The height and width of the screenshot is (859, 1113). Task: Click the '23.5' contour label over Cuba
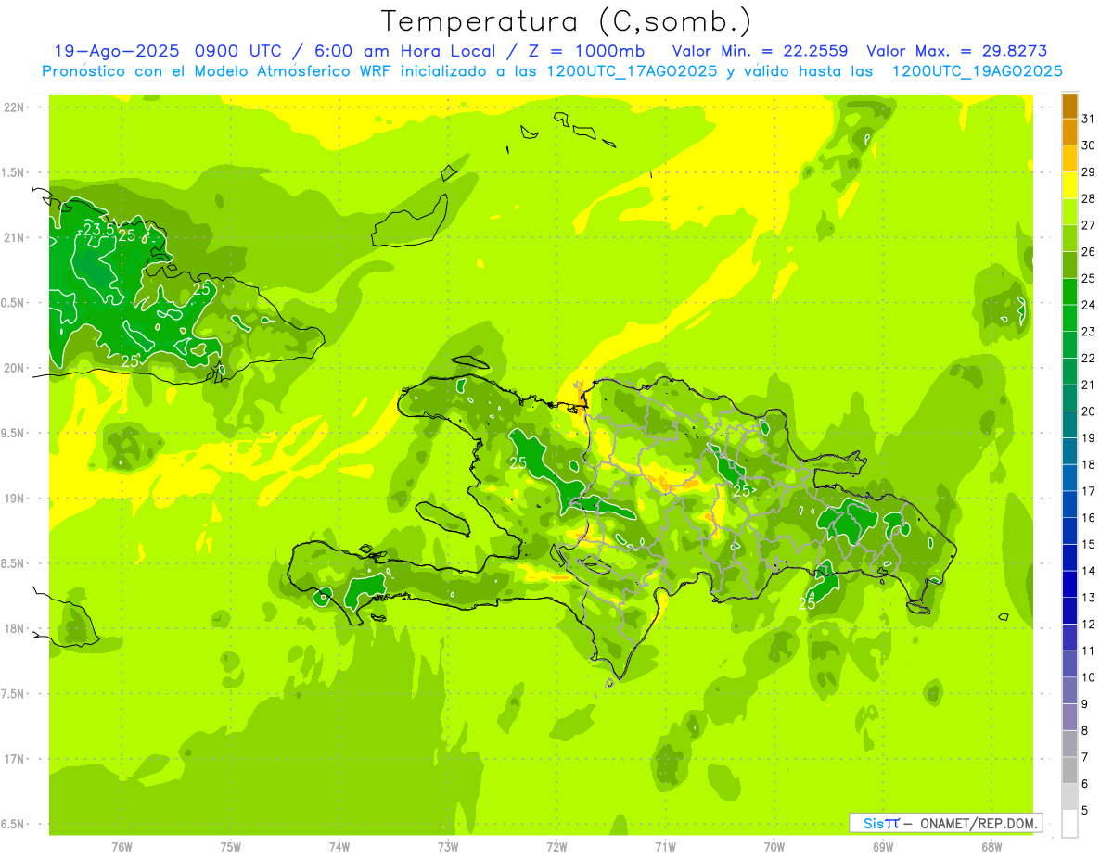coord(98,229)
